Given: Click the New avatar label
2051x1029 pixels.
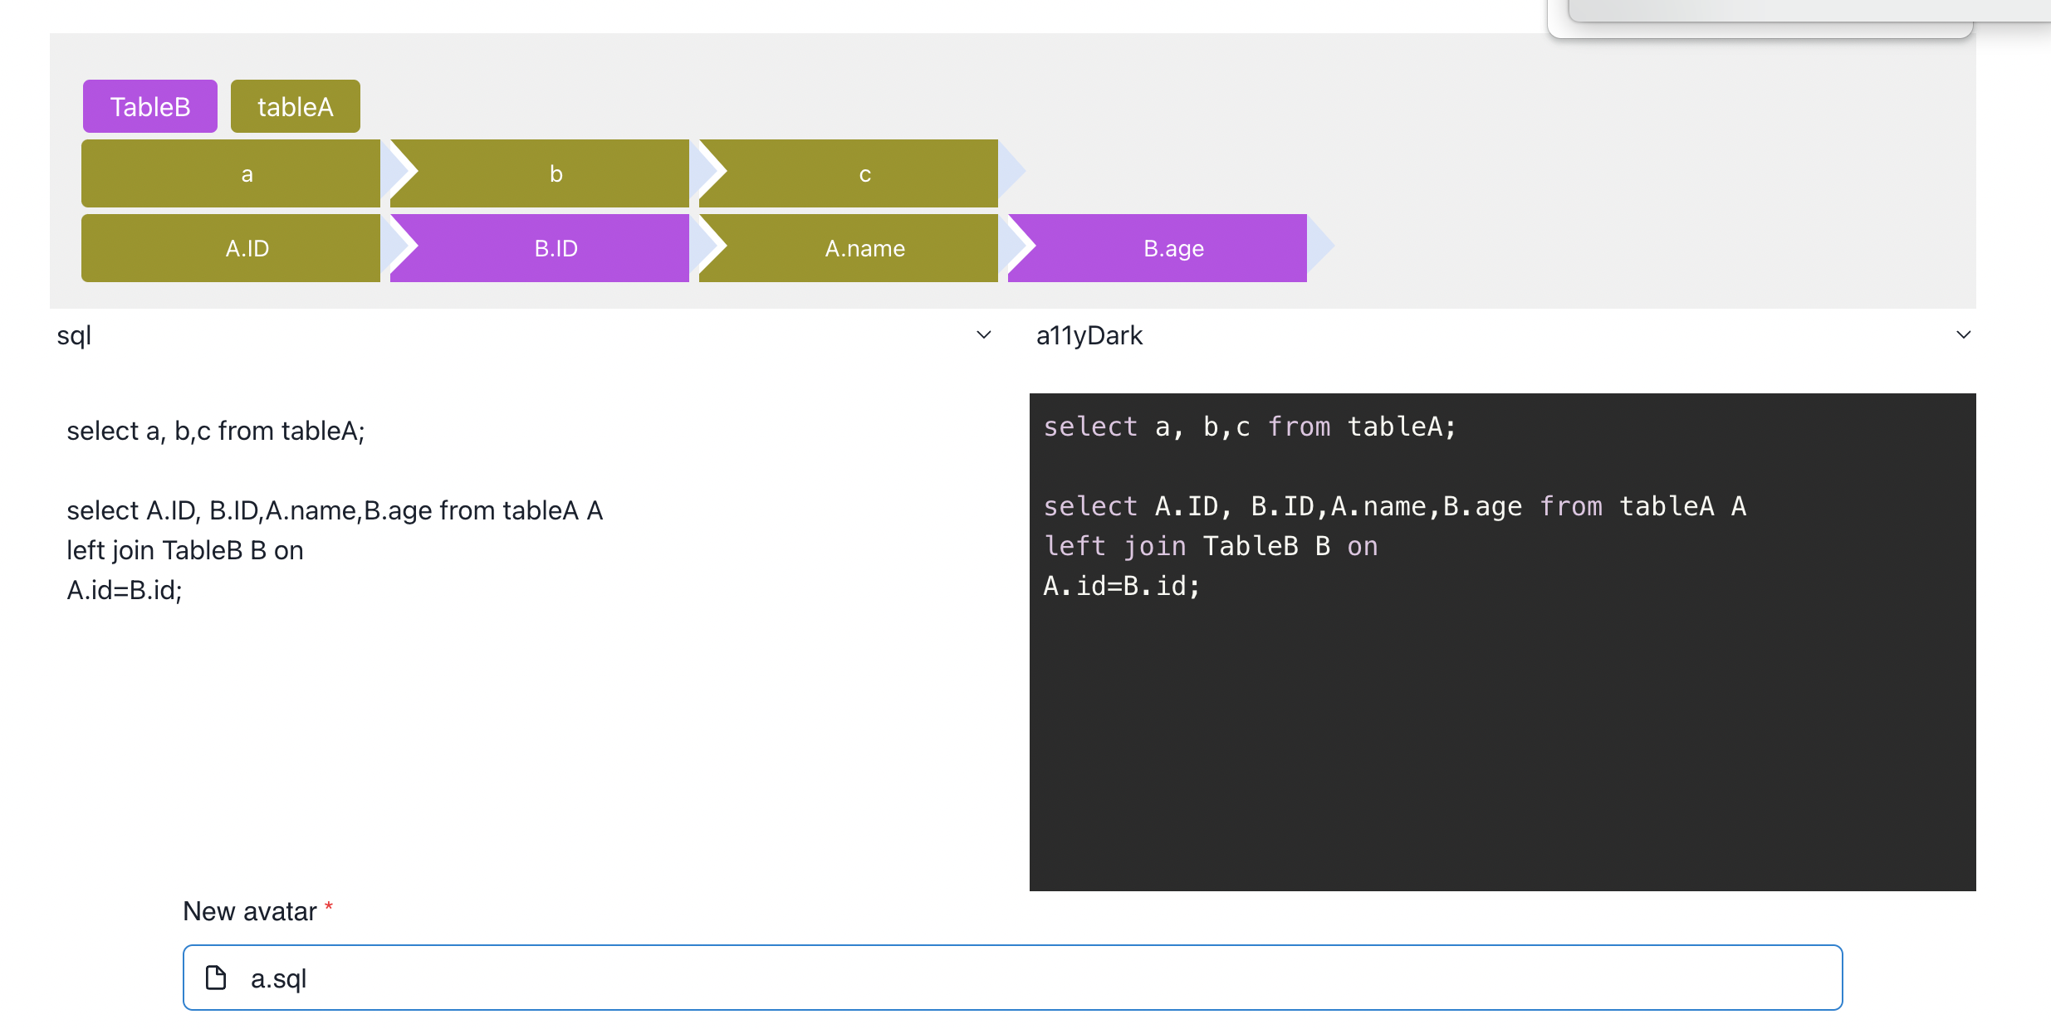Looking at the screenshot, I should [249, 911].
